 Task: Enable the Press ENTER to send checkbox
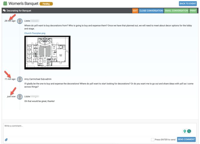pyautogui.click(x=153, y=140)
